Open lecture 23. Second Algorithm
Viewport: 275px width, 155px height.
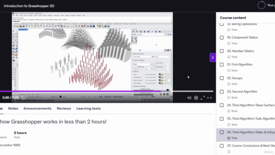[x=242, y=92]
